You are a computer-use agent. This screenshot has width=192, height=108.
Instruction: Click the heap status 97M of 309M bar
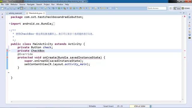tap(139, 106)
